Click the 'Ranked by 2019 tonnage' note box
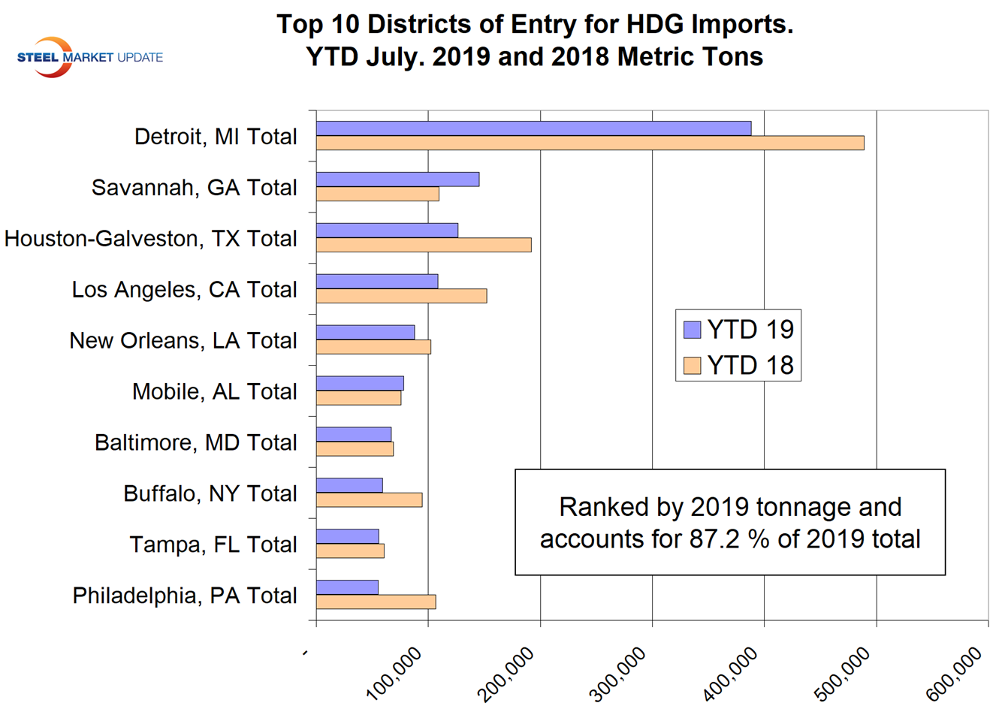 729,523
